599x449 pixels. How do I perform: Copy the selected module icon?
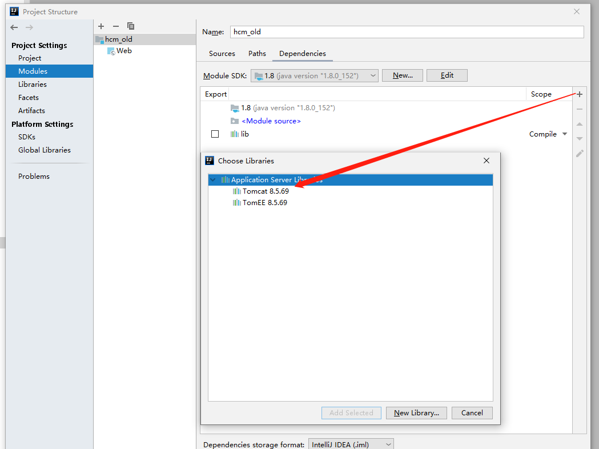click(131, 26)
